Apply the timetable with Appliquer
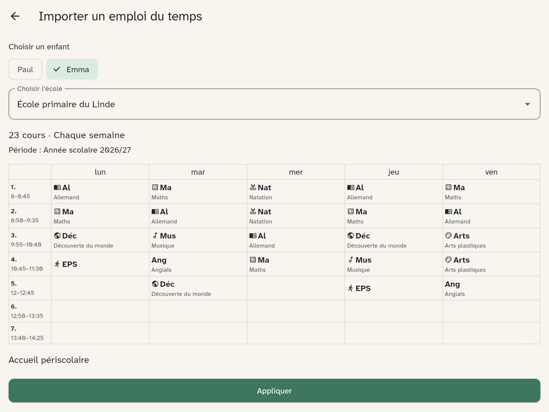Image resolution: width=549 pixels, height=412 pixels. (274, 391)
